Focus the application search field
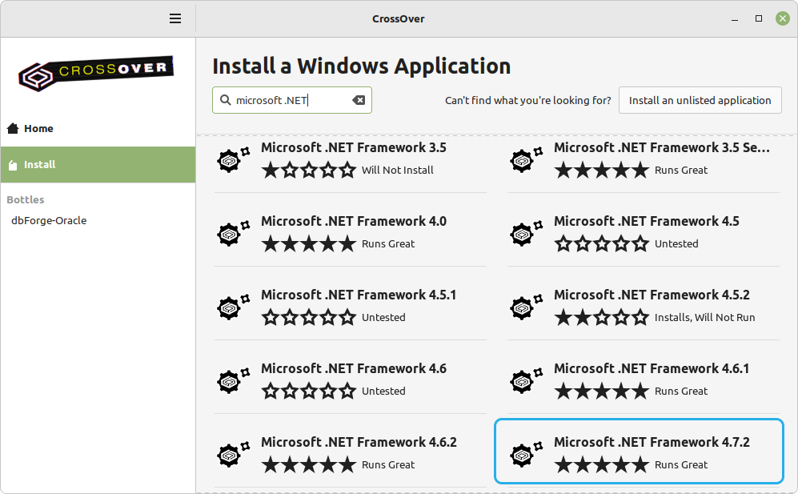Image resolution: width=798 pixels, height=494 pixels. pyautogui.click(x=292, y=100)
